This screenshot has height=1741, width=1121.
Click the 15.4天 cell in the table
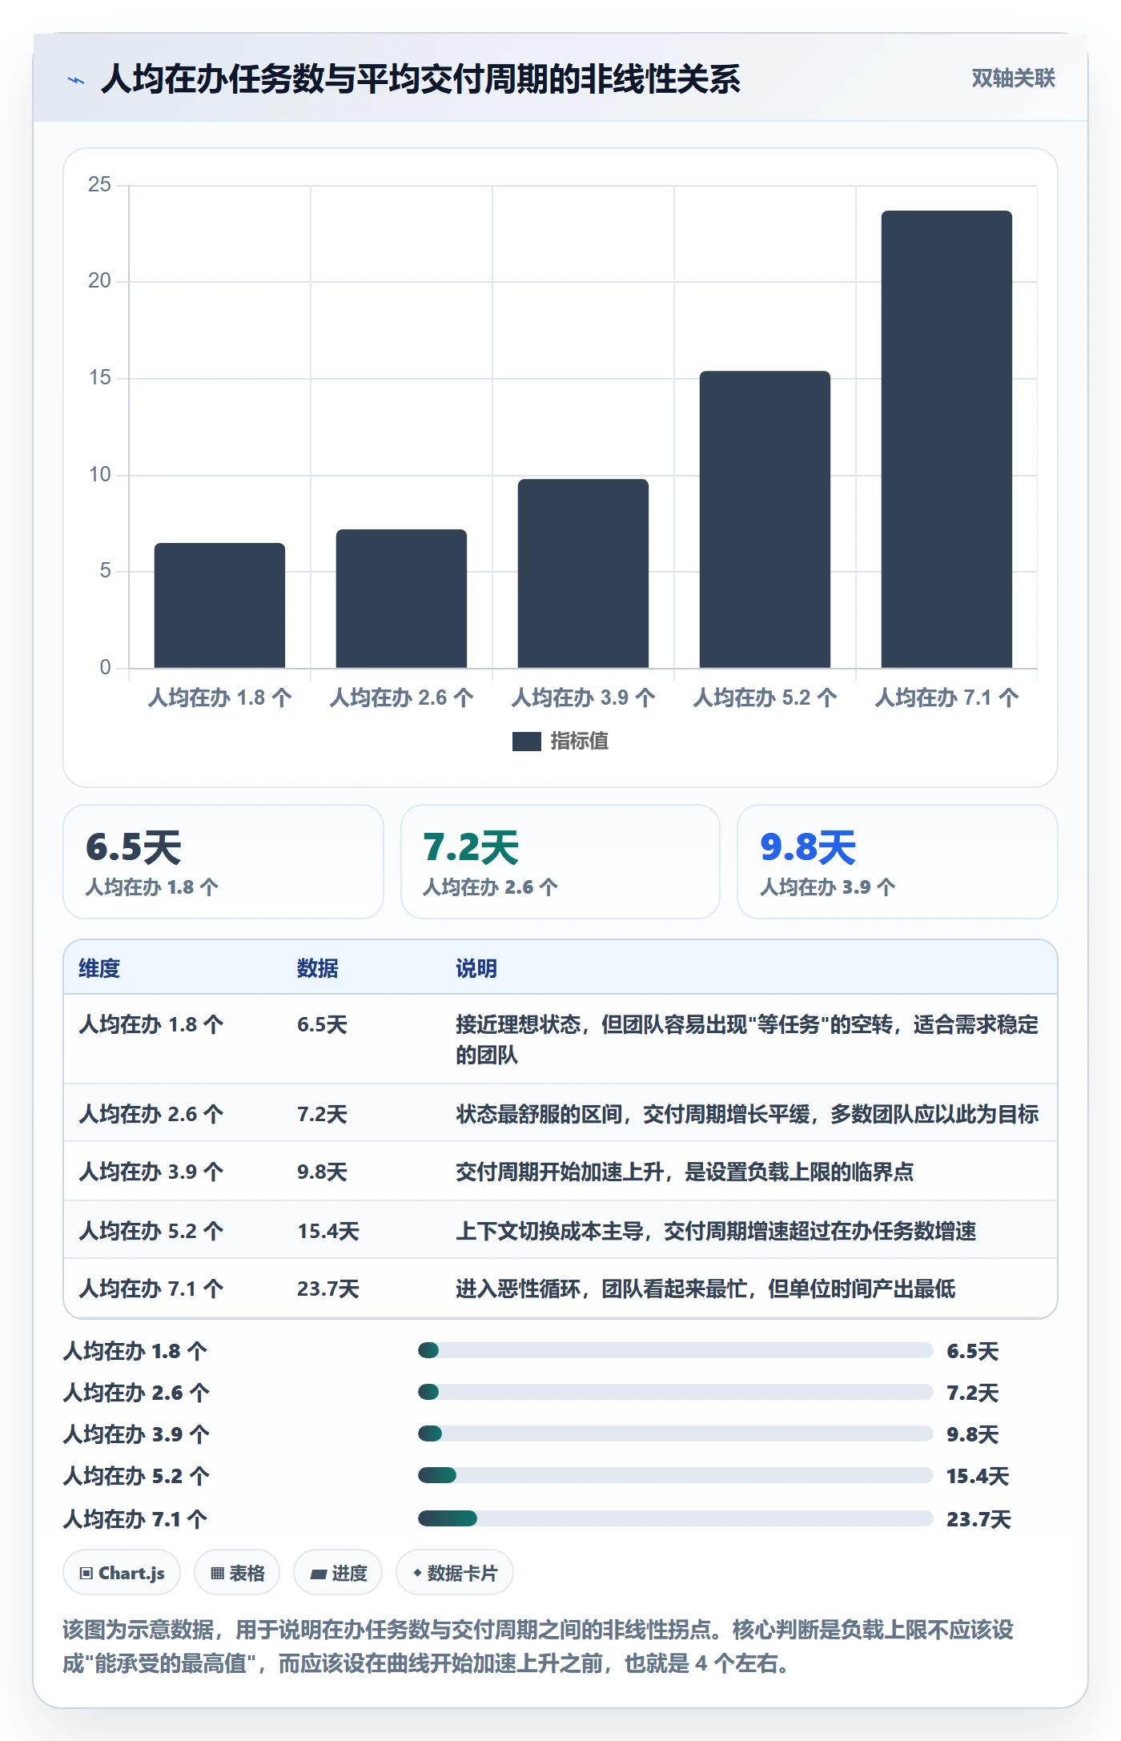coord(328,1231)
